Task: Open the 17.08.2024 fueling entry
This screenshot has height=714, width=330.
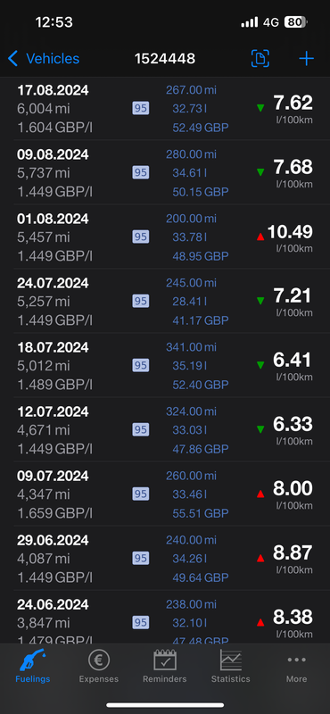Action: pyautogui.click(x=165, y=108)
